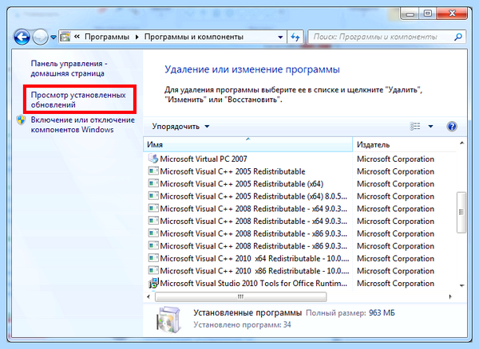Open Панель управления - домашняя страница link

click(69, 69)
